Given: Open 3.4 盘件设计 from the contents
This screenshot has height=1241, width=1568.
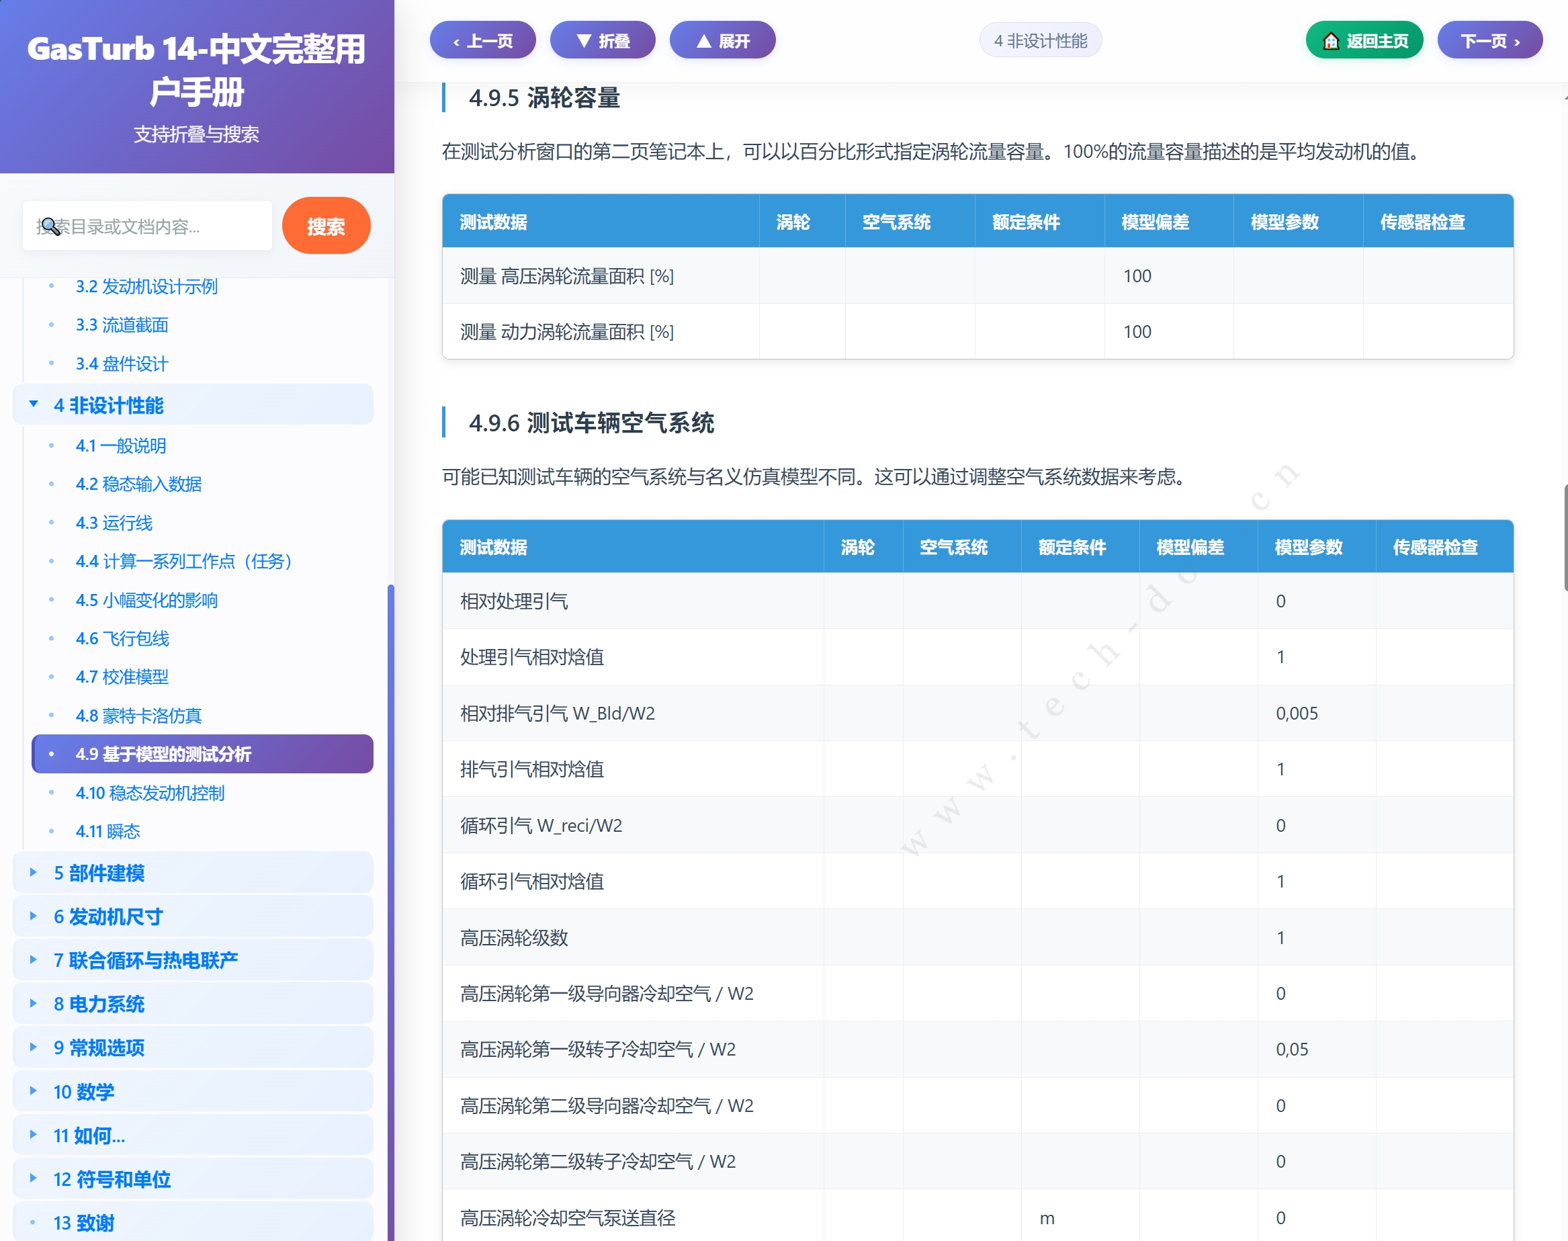Looking at the screenshot, I should click(x=121, y=364).
